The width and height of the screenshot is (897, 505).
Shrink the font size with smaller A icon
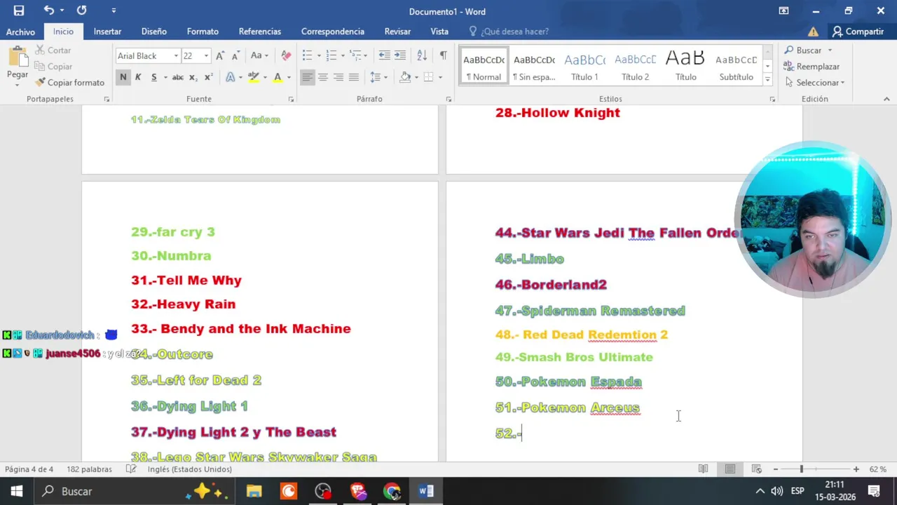point(236,55)
